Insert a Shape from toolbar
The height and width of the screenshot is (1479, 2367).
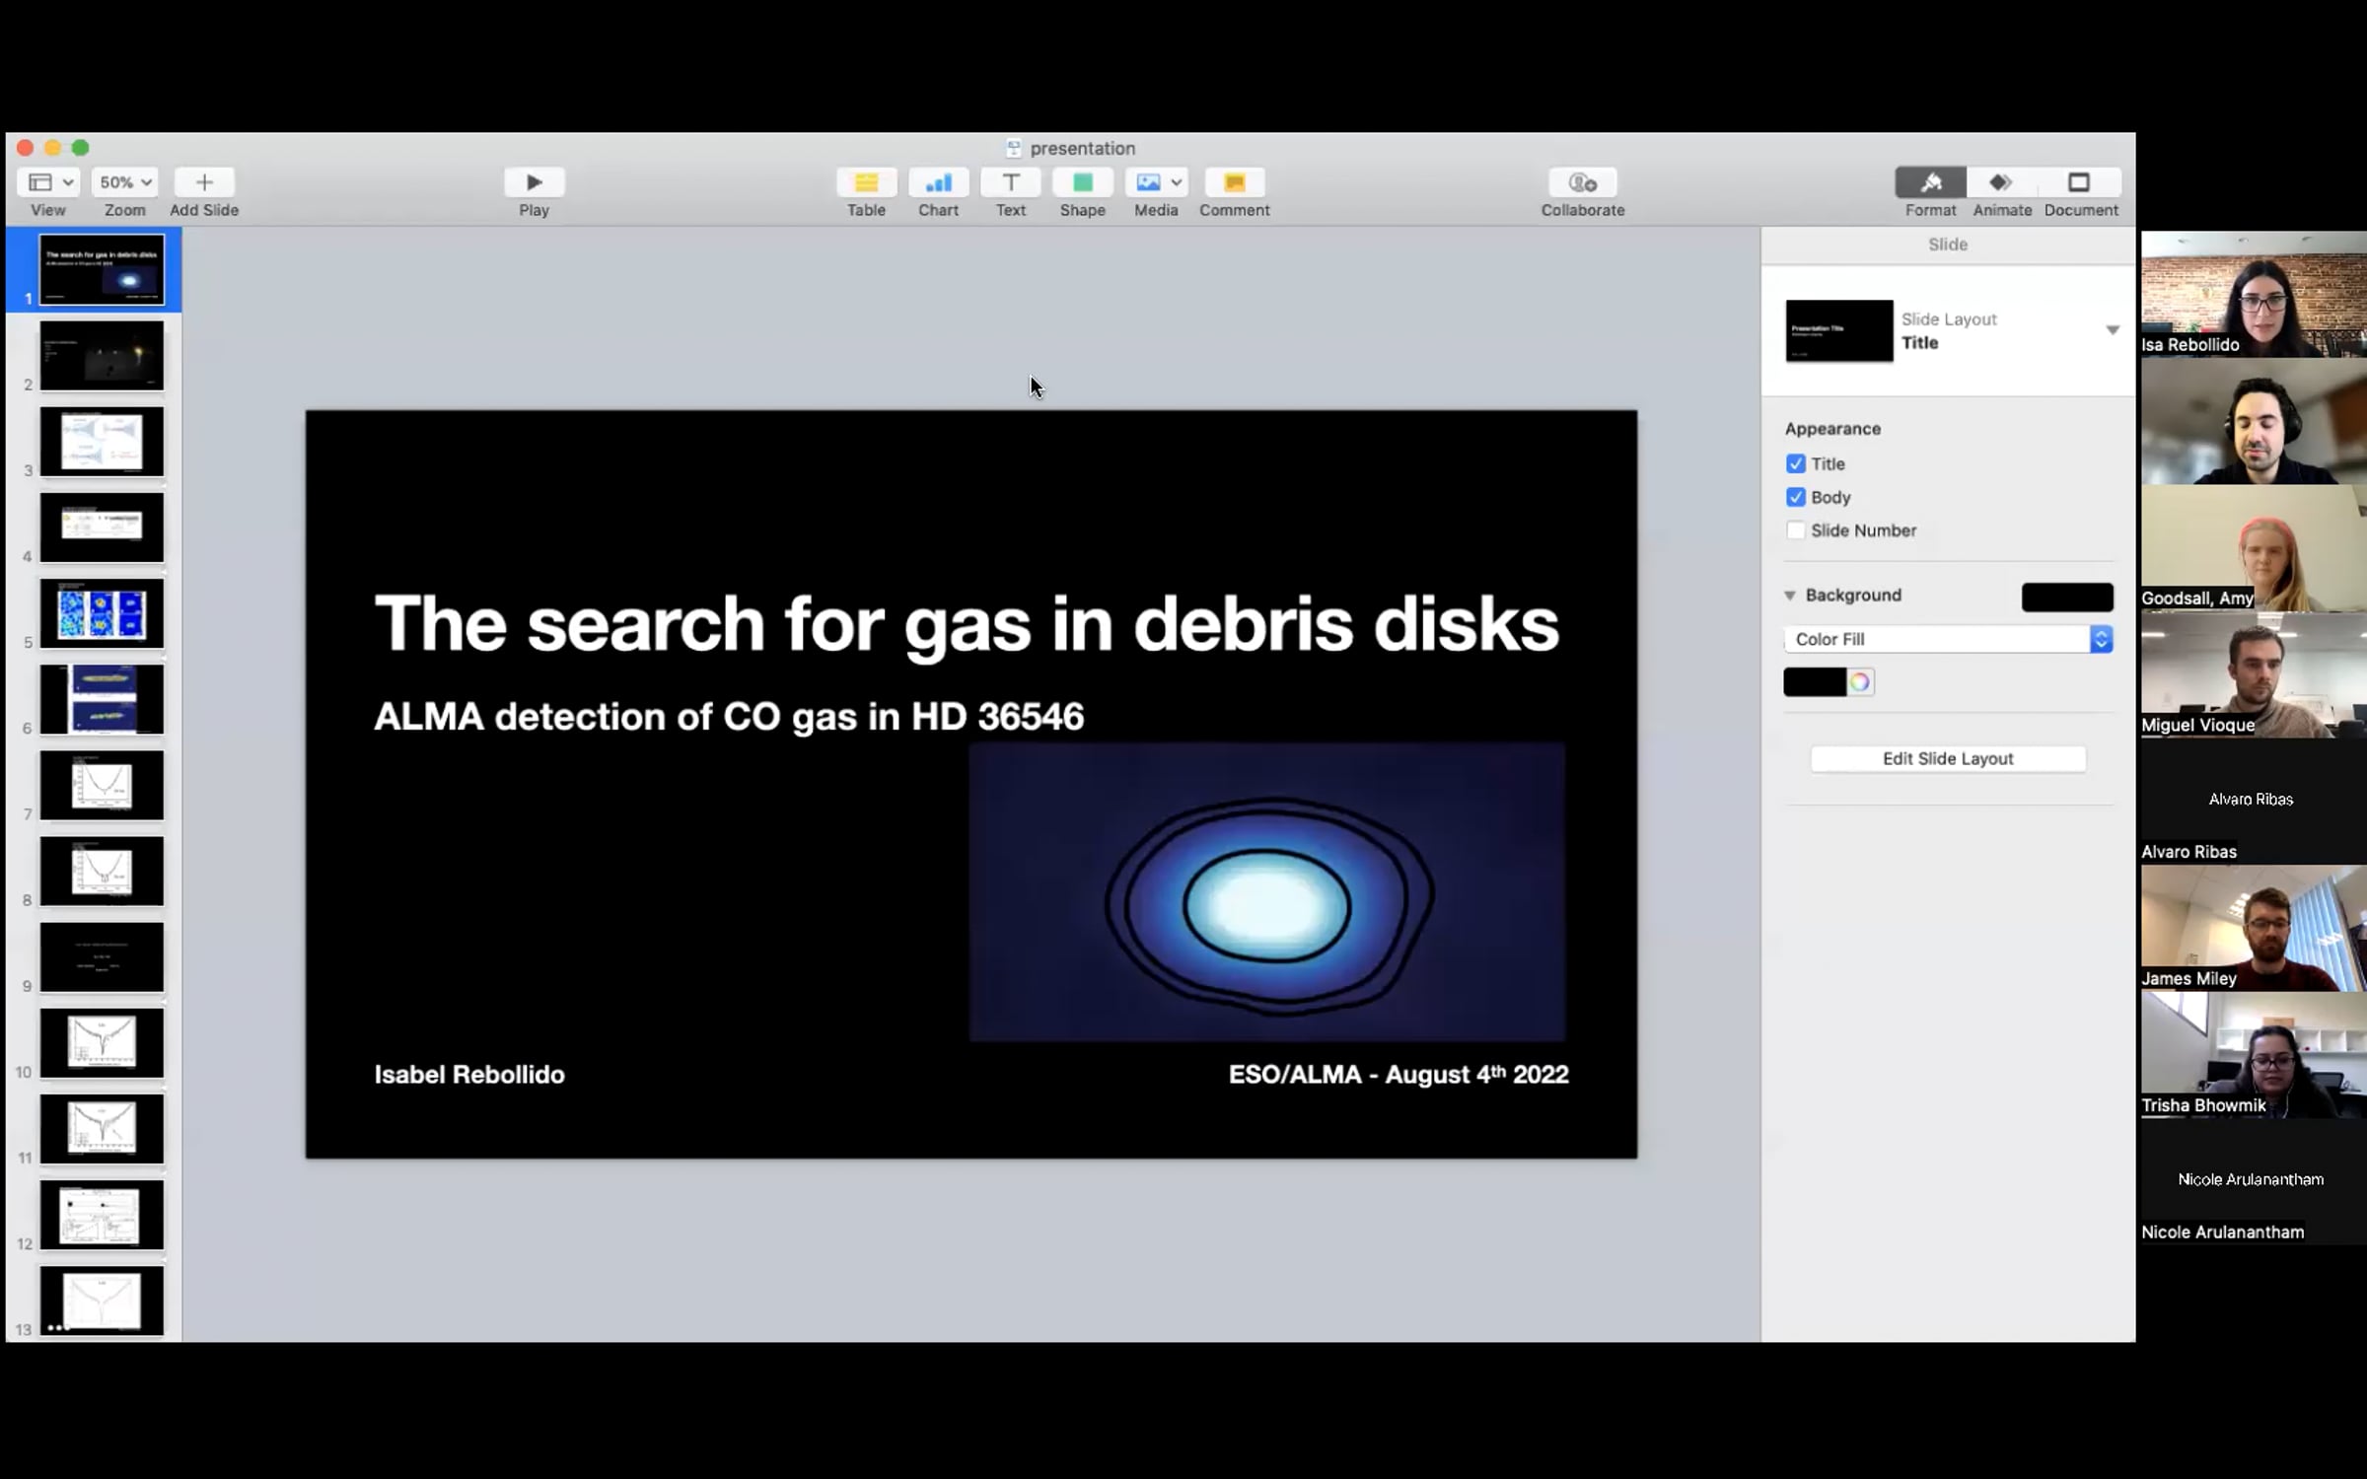click(x=1082, y=182)
